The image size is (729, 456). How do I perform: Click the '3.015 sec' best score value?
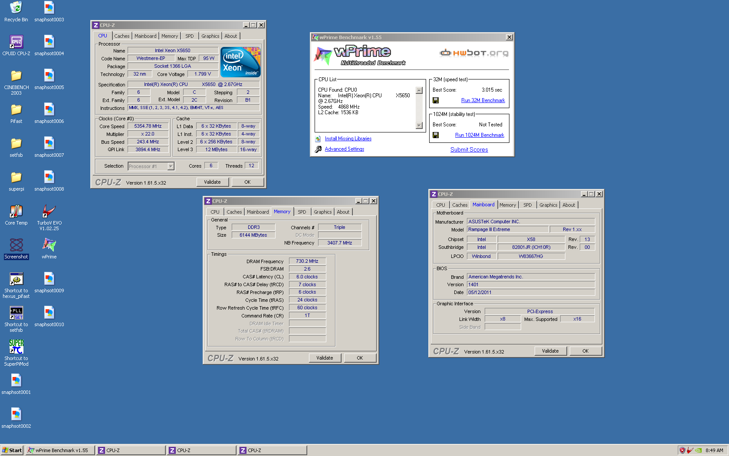point(492,90)
